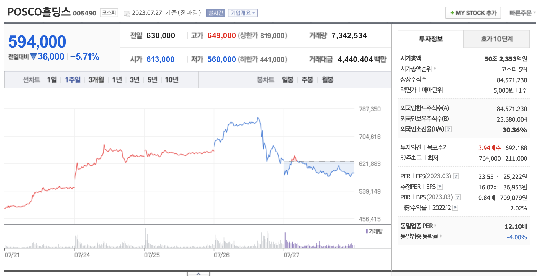Click the 52주최고 value 764,000
541x276 pixels.
(x=490, y=158)
